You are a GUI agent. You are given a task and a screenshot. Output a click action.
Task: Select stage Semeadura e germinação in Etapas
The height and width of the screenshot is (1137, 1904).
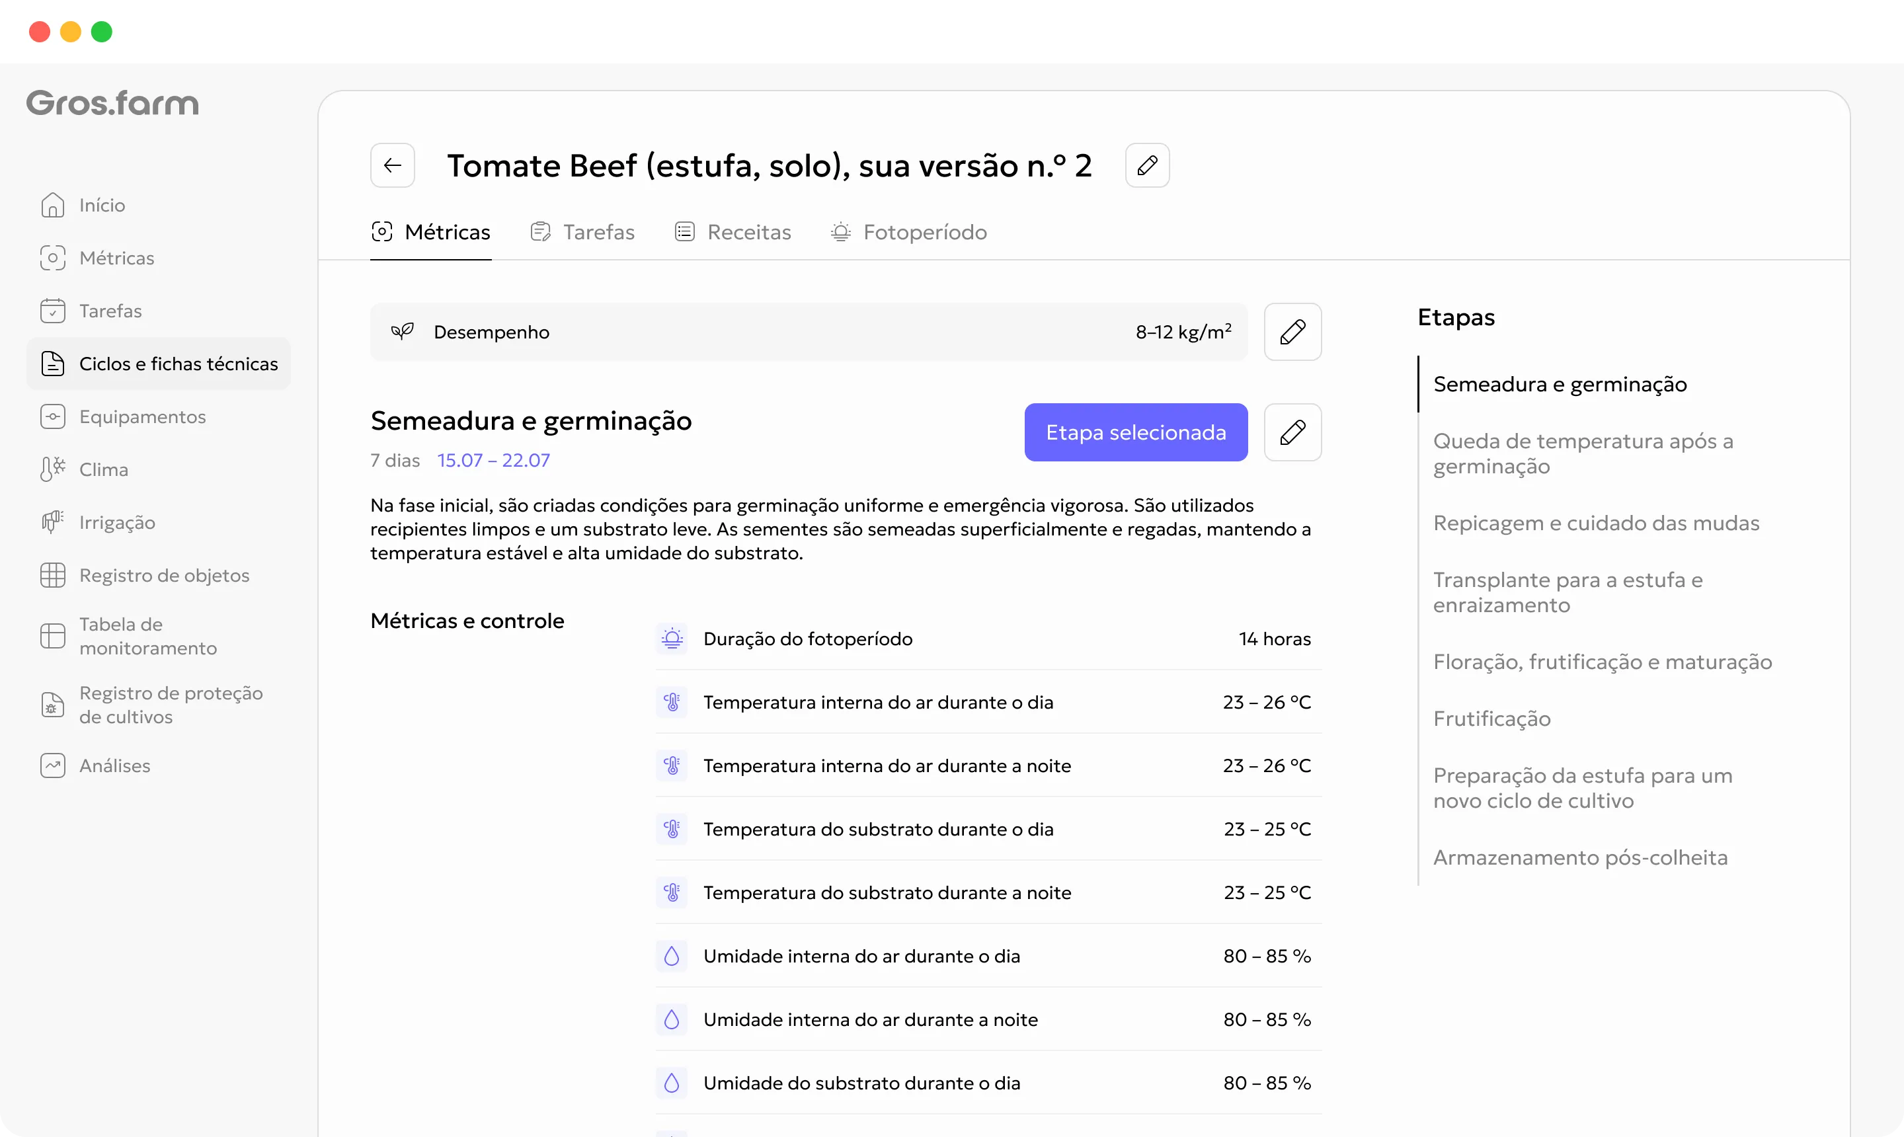point(1559,384)
